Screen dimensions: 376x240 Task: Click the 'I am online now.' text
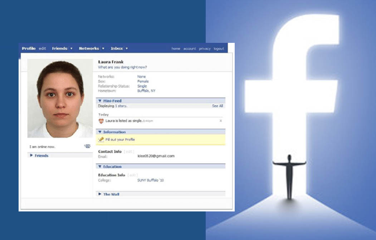tap(42, 147)
